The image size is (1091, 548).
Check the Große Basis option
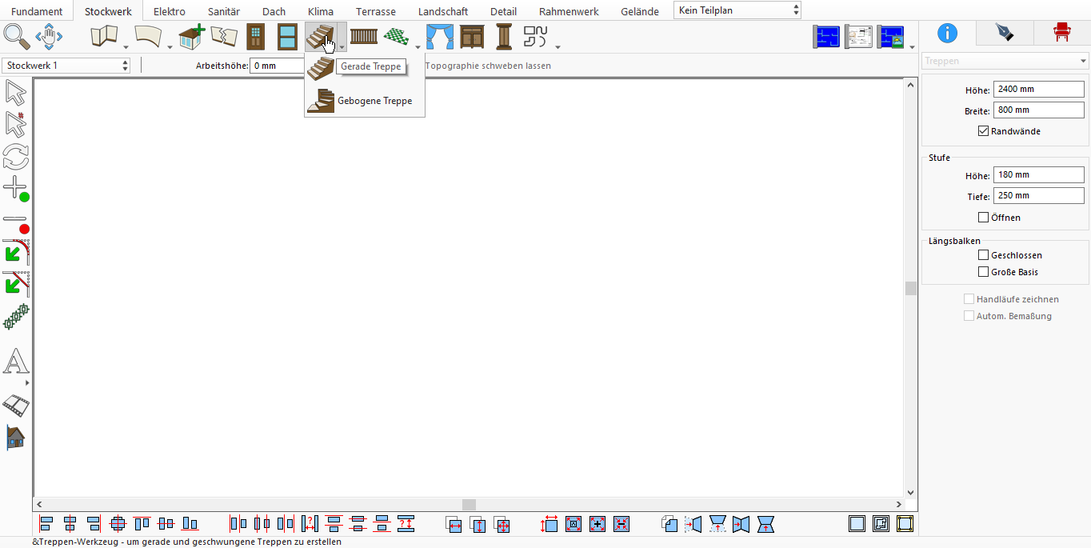pos(984,272)
